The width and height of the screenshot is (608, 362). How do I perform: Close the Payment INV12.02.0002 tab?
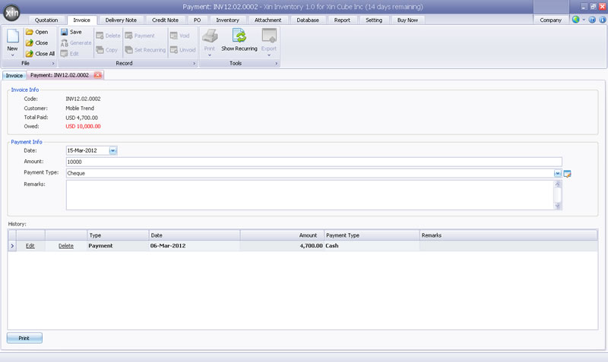(98, 75)
